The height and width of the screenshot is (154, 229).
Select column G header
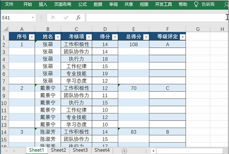click(198, 29)
